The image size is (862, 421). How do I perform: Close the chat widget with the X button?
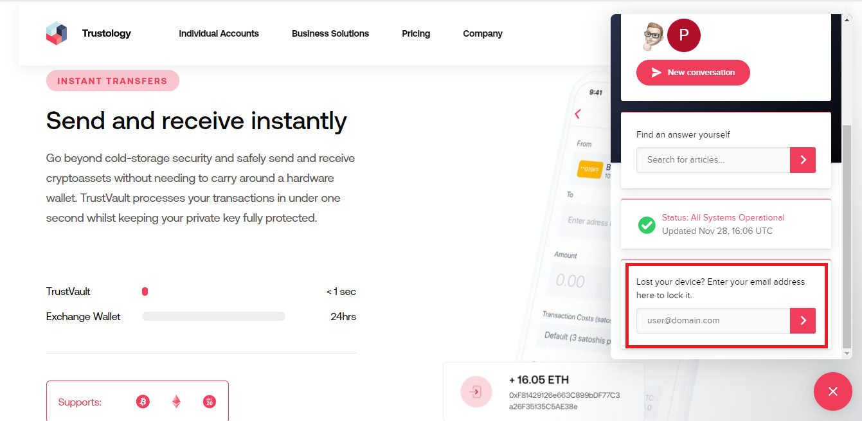point(832,391)
